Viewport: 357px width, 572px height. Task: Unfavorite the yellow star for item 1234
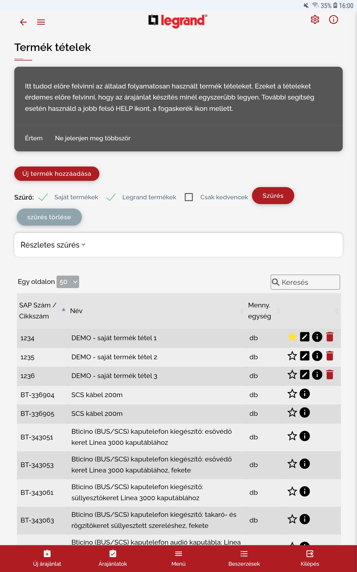pyautogui.click(x=292, y=337)
